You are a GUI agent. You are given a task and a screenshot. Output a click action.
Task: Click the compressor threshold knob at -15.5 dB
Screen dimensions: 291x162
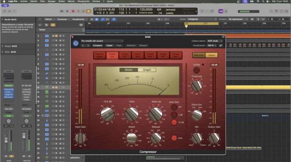(108, 114)
